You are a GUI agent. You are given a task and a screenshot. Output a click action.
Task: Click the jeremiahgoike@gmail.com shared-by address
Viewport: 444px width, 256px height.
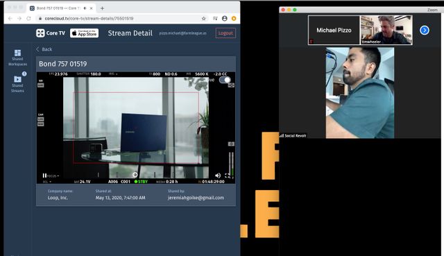pyautogui.click(x=196, y=198)
